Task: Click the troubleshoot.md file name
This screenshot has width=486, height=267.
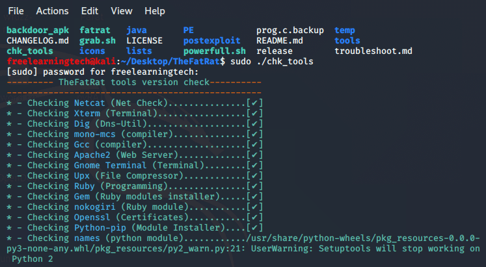Action: [373, 51]
